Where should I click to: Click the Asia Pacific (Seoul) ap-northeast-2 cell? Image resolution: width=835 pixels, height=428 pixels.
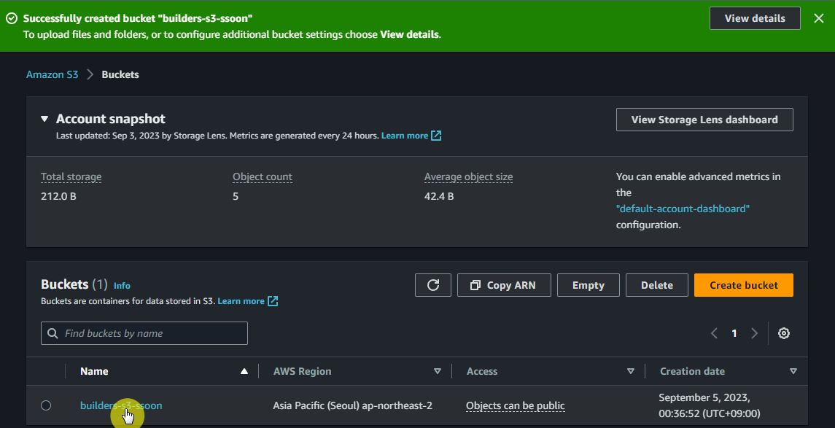click(x=352, y=405)
